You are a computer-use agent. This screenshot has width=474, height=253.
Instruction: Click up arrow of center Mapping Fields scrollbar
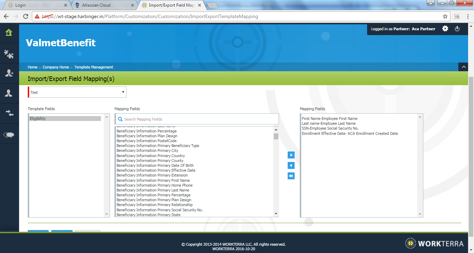point(276,129)
